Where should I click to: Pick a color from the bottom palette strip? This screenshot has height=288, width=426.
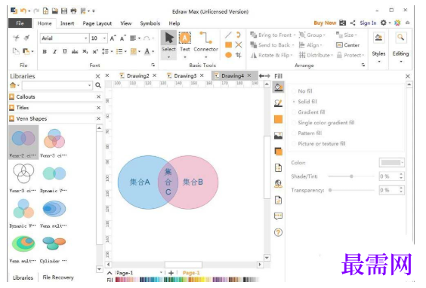pos(187,280)
